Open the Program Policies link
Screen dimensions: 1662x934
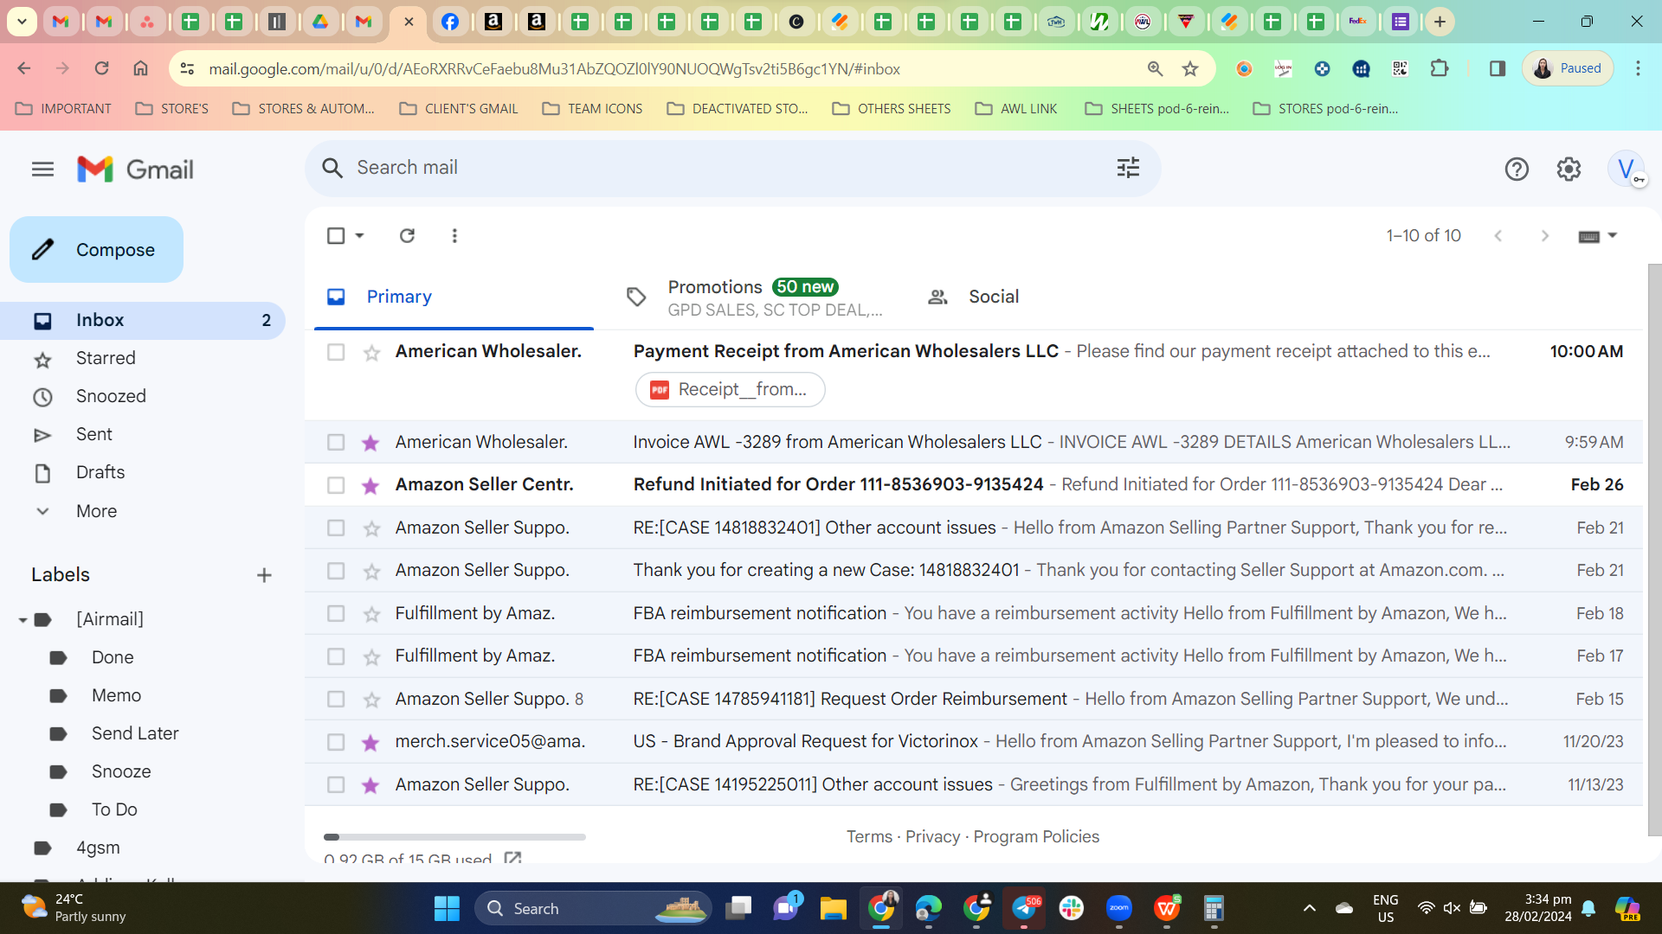[1036, 837]
